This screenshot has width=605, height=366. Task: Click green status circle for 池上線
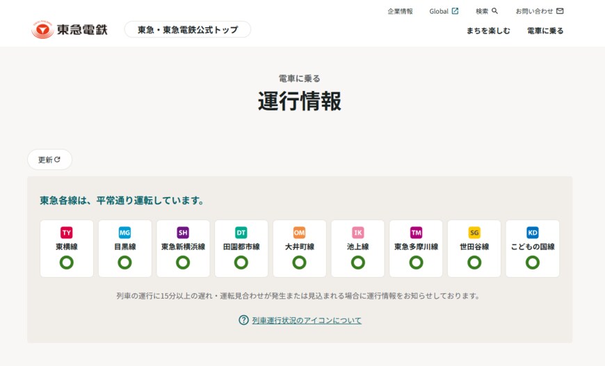point(357,263)
